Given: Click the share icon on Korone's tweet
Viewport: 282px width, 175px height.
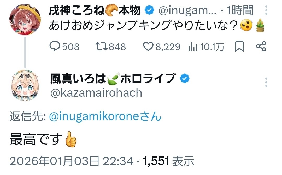Looking at the screenshot, I should [x=261, y=47].
